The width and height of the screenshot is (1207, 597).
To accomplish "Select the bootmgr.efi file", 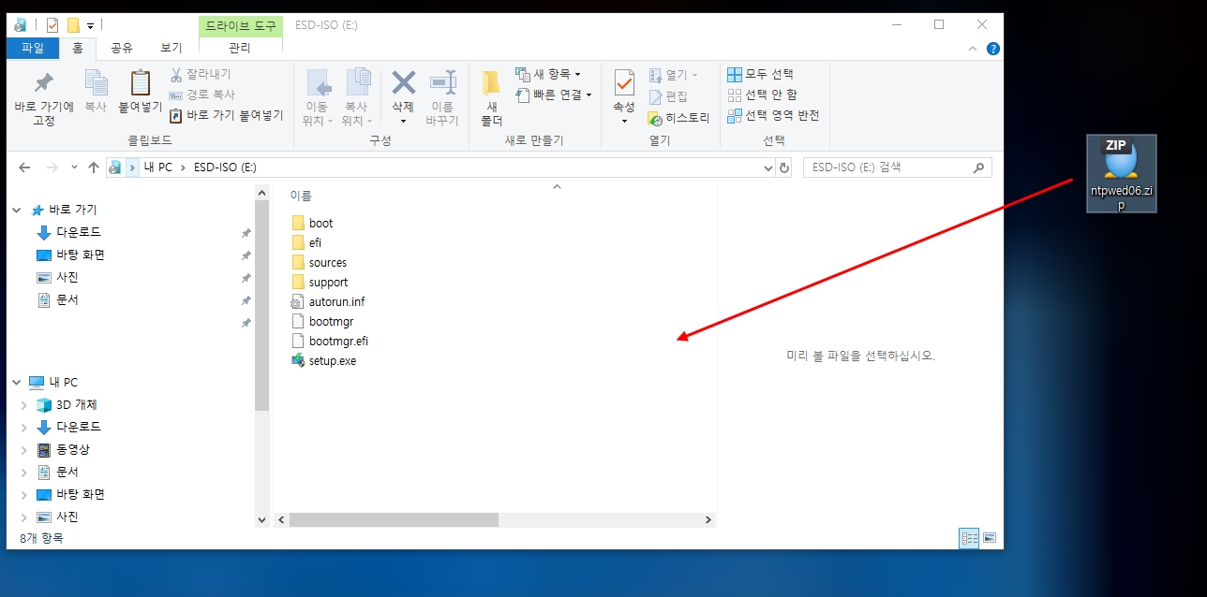I will click(330, 341).
